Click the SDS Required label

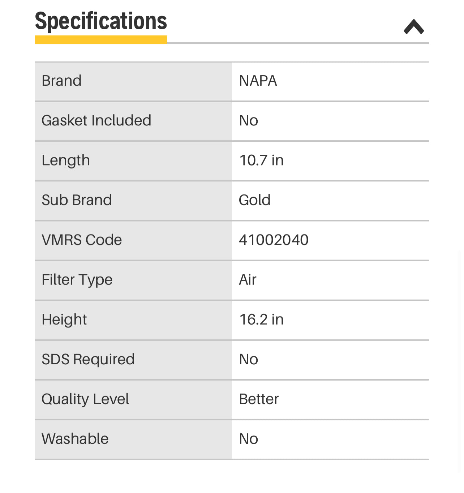coord(88,359)
